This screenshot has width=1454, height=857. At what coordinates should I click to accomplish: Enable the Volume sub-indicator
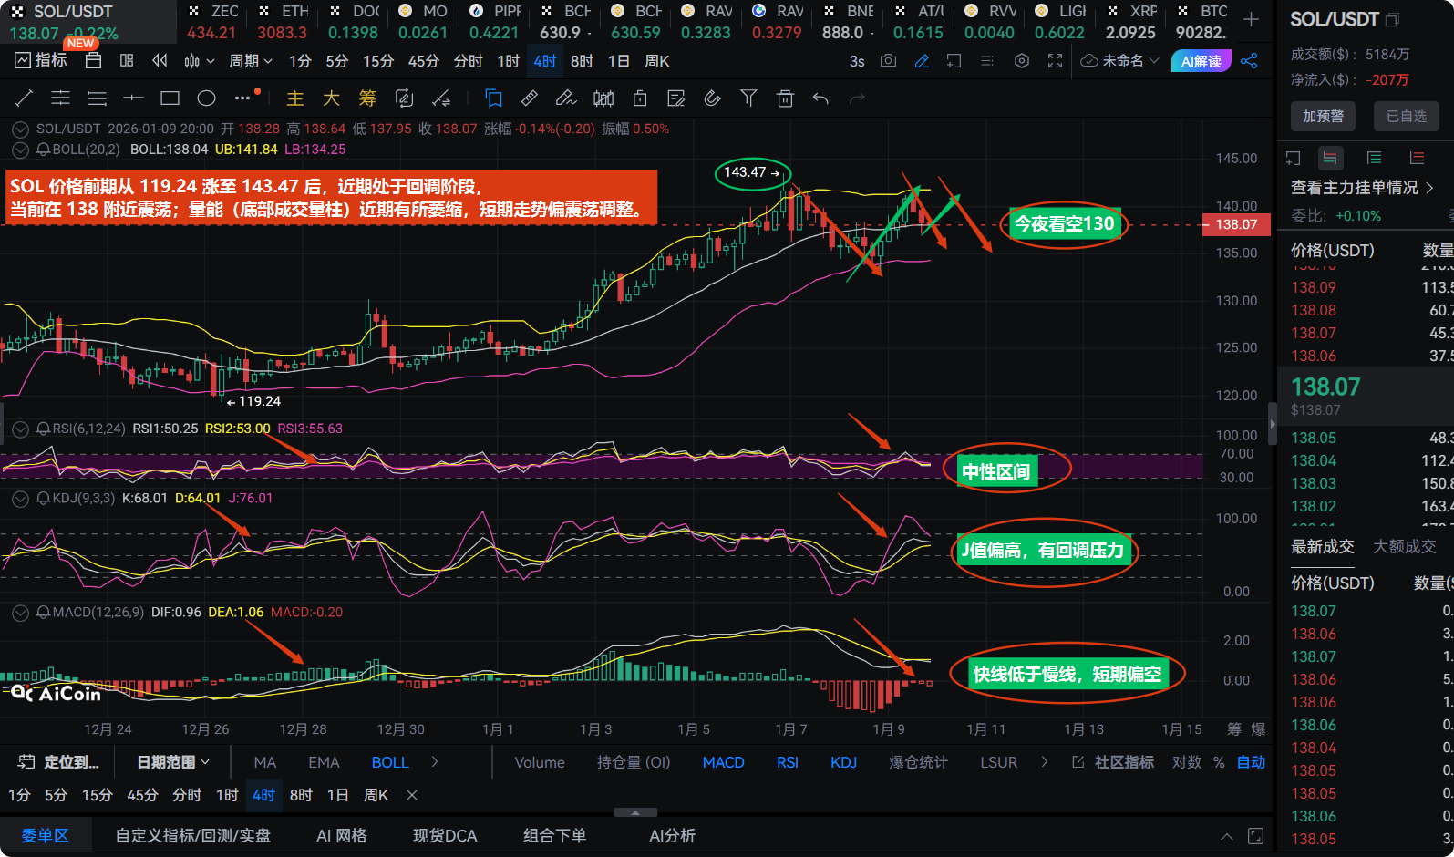pos(539,762)
